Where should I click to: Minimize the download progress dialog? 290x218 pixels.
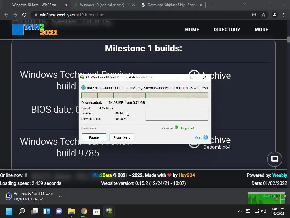pos(179,77)
